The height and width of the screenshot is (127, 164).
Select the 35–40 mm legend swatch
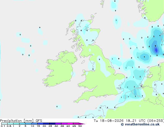click(x=64, y=124)
